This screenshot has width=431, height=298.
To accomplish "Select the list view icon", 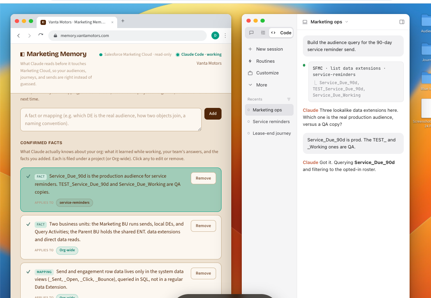I will [x=263, y=33].
